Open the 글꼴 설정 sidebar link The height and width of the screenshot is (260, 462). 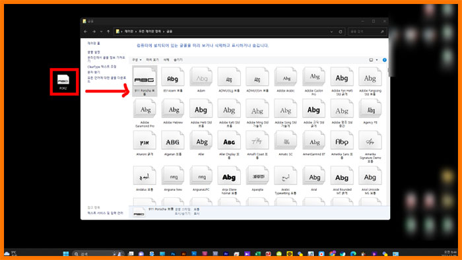(94, 52)
